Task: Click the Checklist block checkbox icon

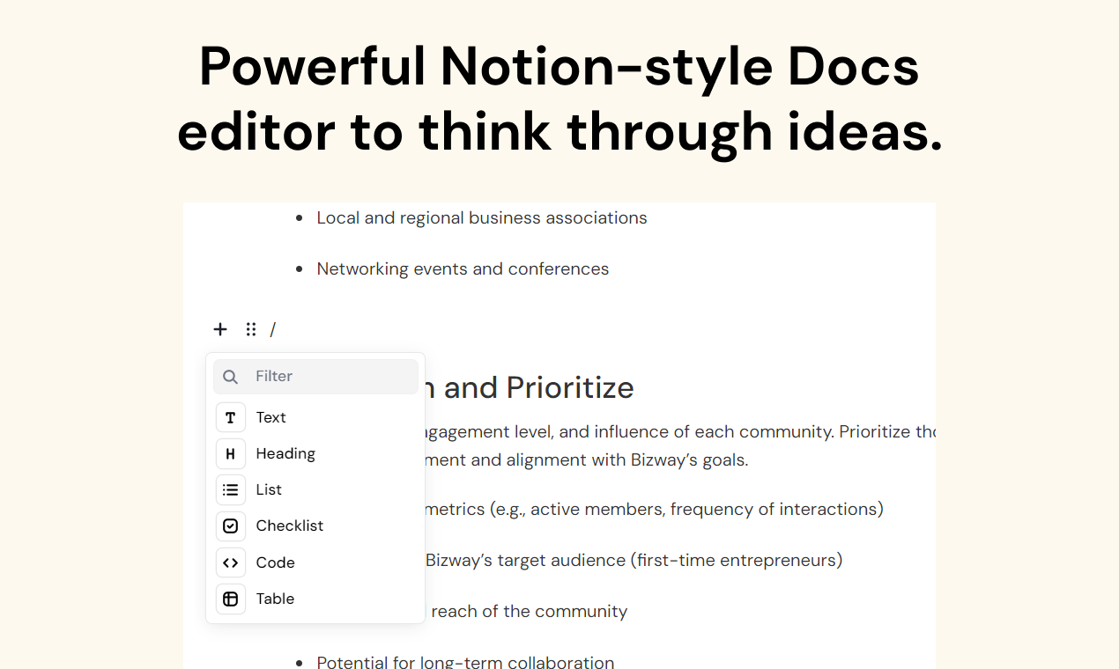Action: pos(231,526)
